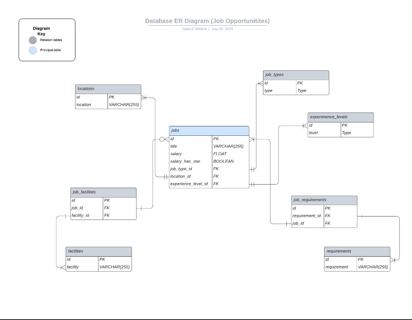
Task: Select the 'job_requirements' table header
Action: [x=324, y=200]
